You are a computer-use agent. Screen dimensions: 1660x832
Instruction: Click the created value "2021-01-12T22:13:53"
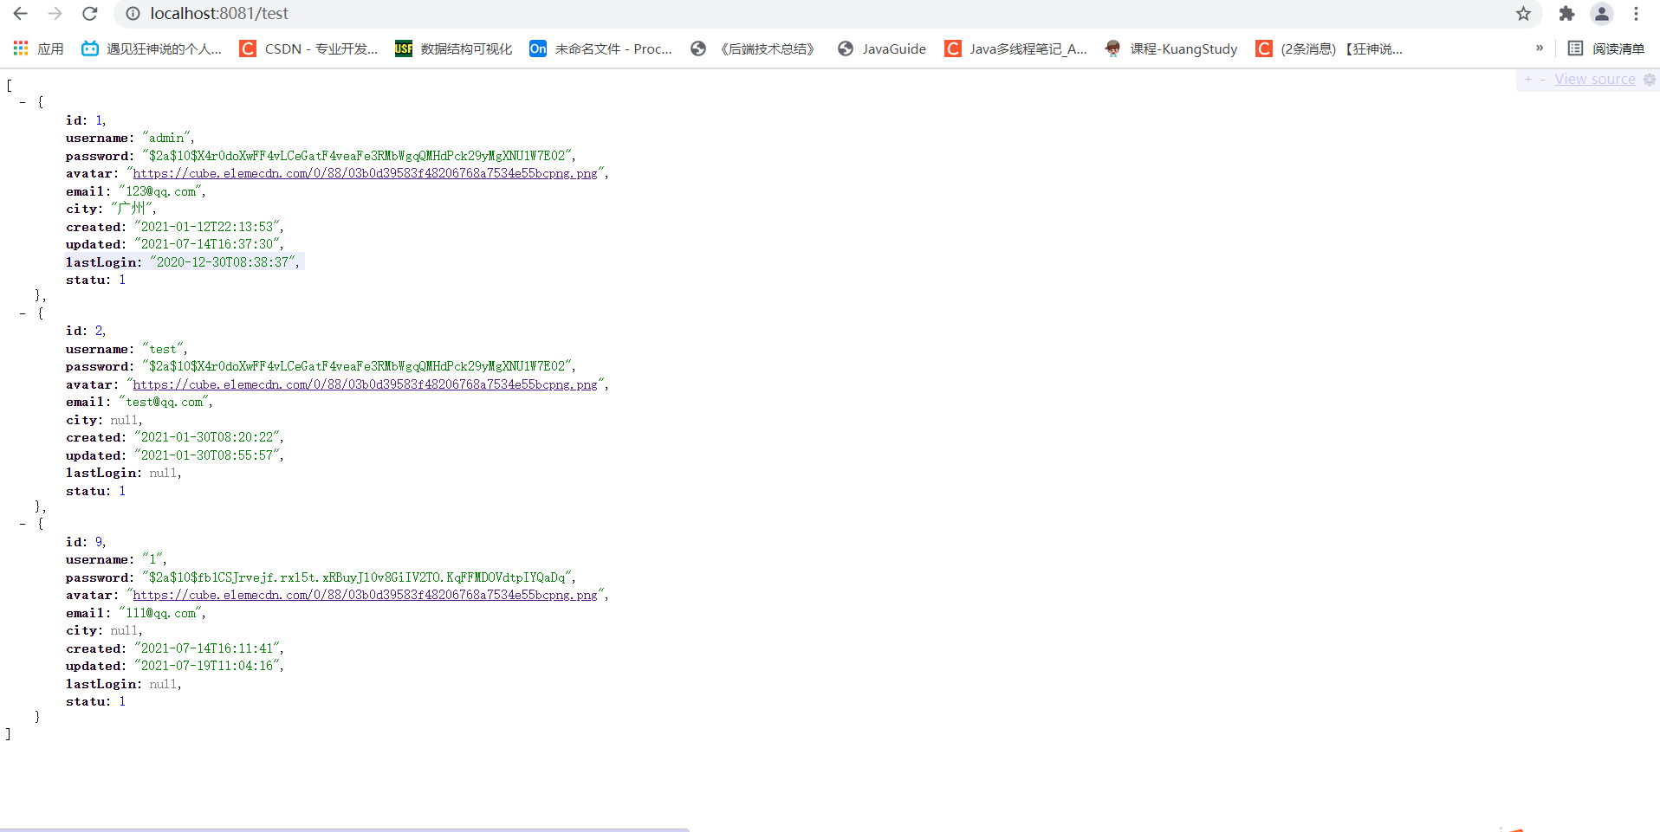(207, 227)
